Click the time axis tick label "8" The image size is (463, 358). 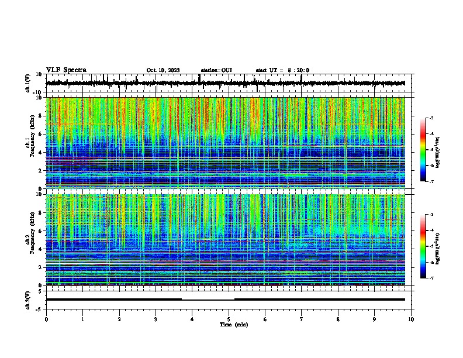click(x=338, y=319)
